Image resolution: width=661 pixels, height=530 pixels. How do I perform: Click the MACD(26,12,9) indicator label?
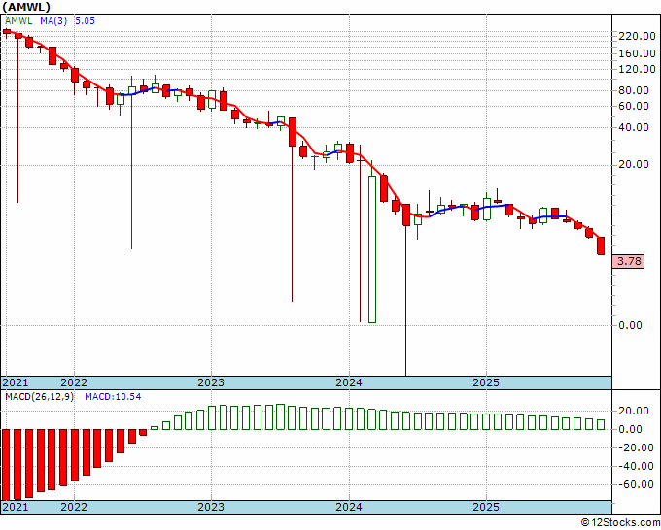point(39,397)
